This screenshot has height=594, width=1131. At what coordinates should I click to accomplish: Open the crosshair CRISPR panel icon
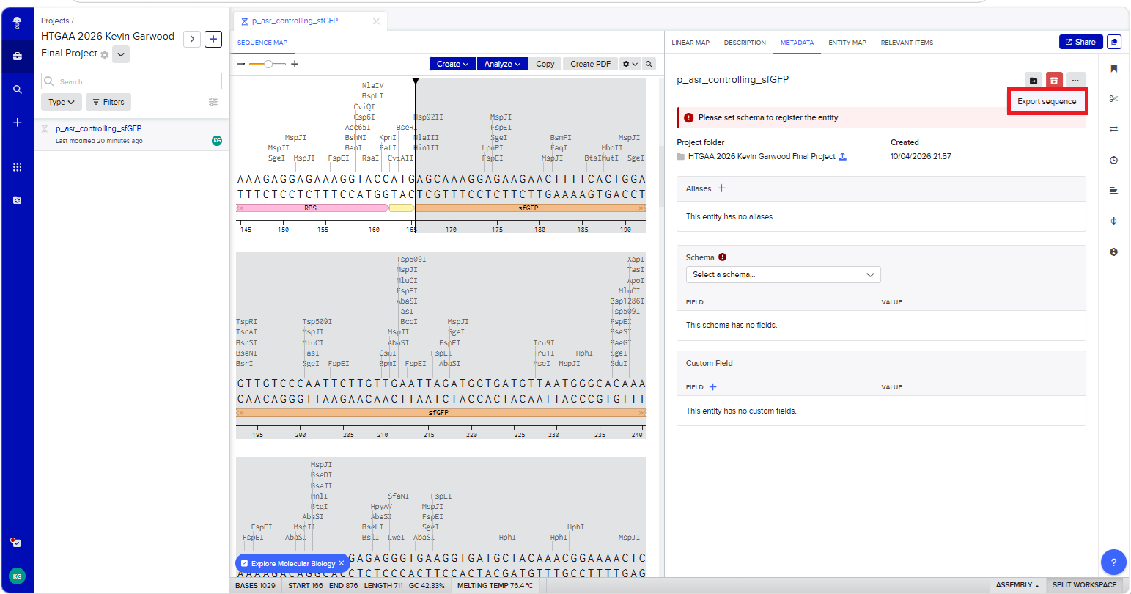pos(1114,221)
